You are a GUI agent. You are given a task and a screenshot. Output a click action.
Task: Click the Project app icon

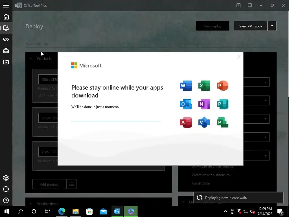click(222, 122)
